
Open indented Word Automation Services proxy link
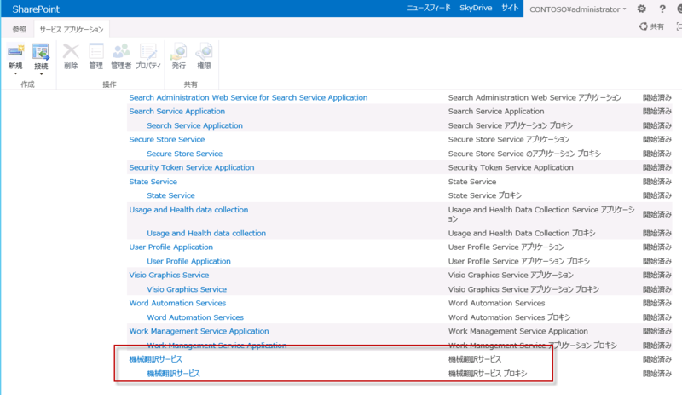pyautogui.click(x=195, y=317)
